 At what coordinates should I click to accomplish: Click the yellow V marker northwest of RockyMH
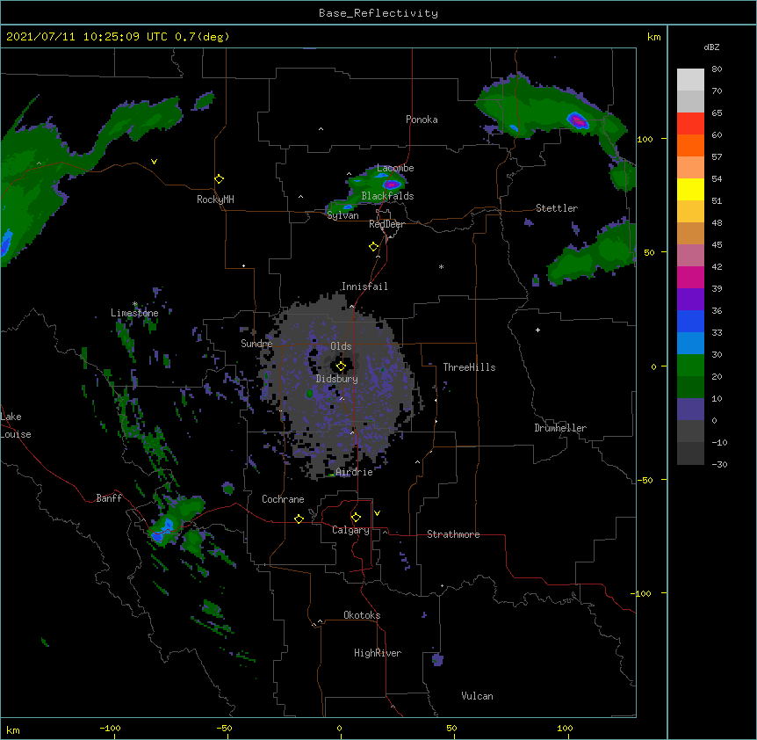tap(154, 162)
